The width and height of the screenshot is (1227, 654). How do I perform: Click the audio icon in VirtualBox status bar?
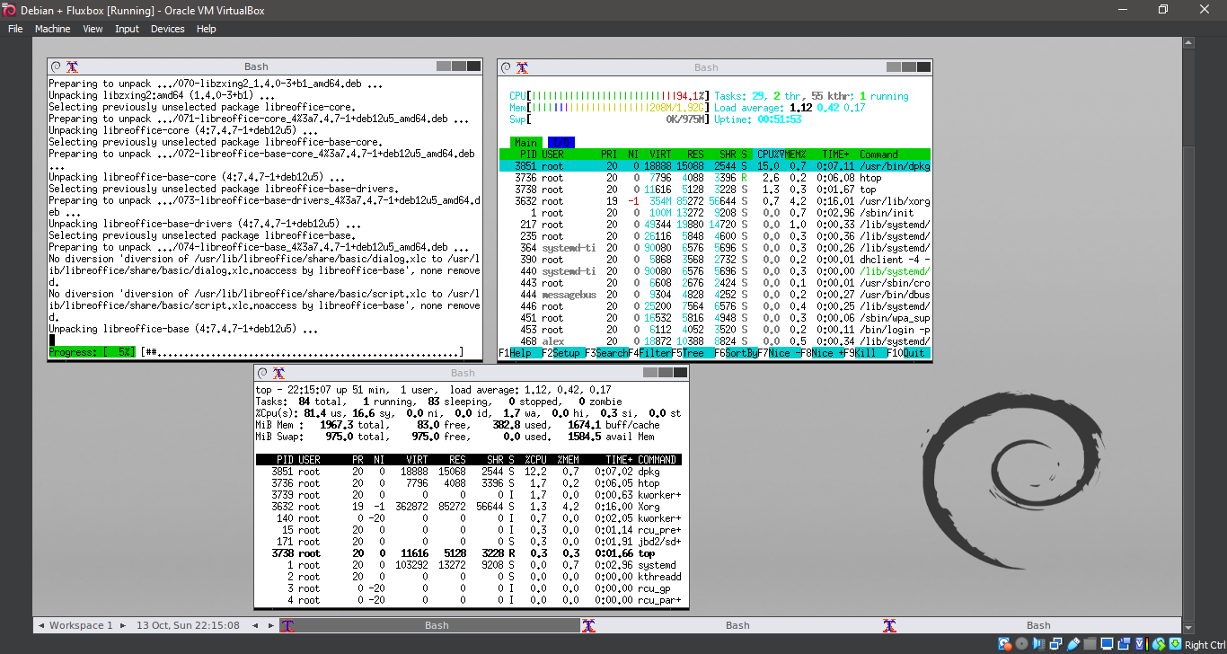coord(1037,643)
